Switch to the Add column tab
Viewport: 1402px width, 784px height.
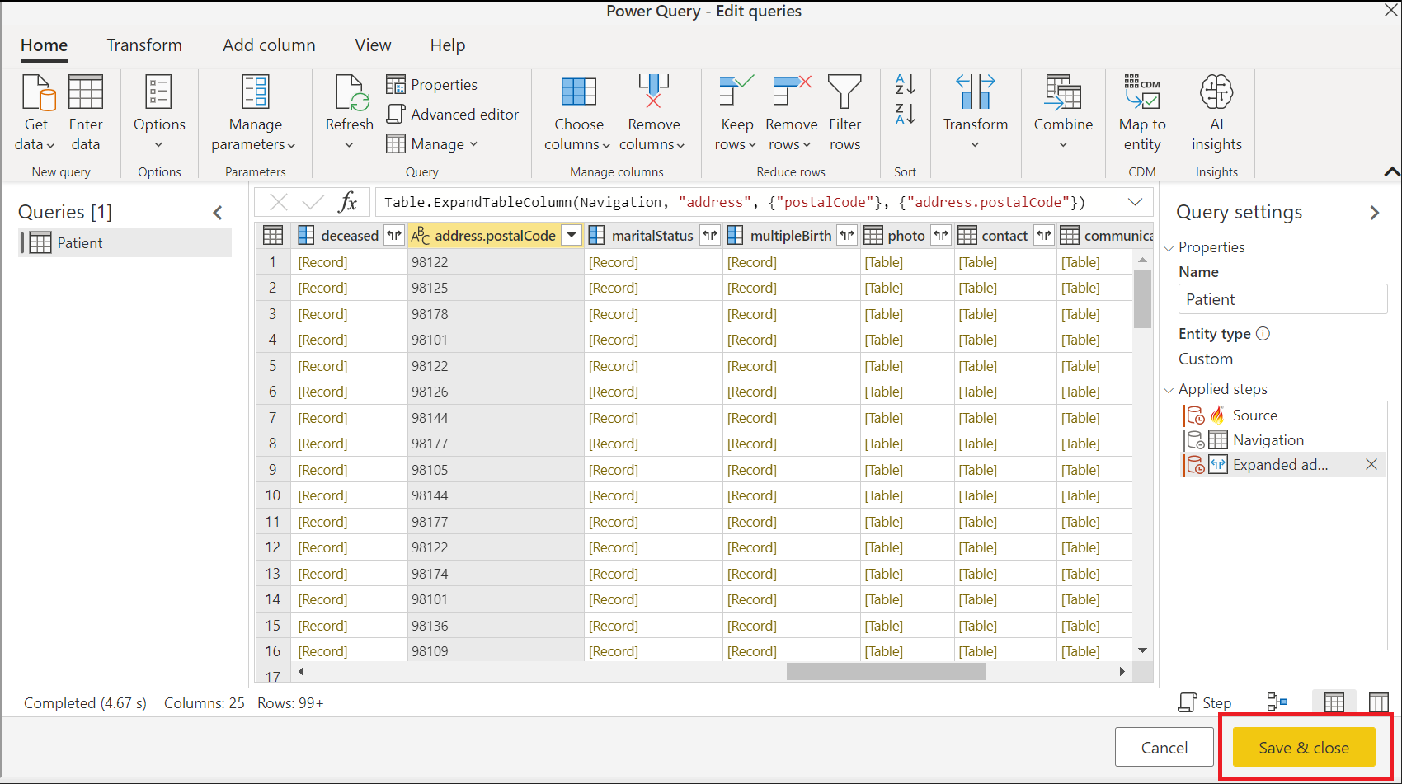pos(269,45)
